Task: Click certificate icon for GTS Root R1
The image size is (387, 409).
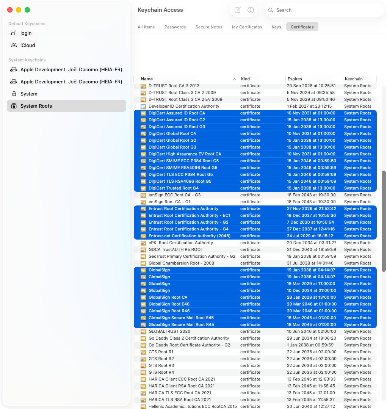Action: (143, 352)
